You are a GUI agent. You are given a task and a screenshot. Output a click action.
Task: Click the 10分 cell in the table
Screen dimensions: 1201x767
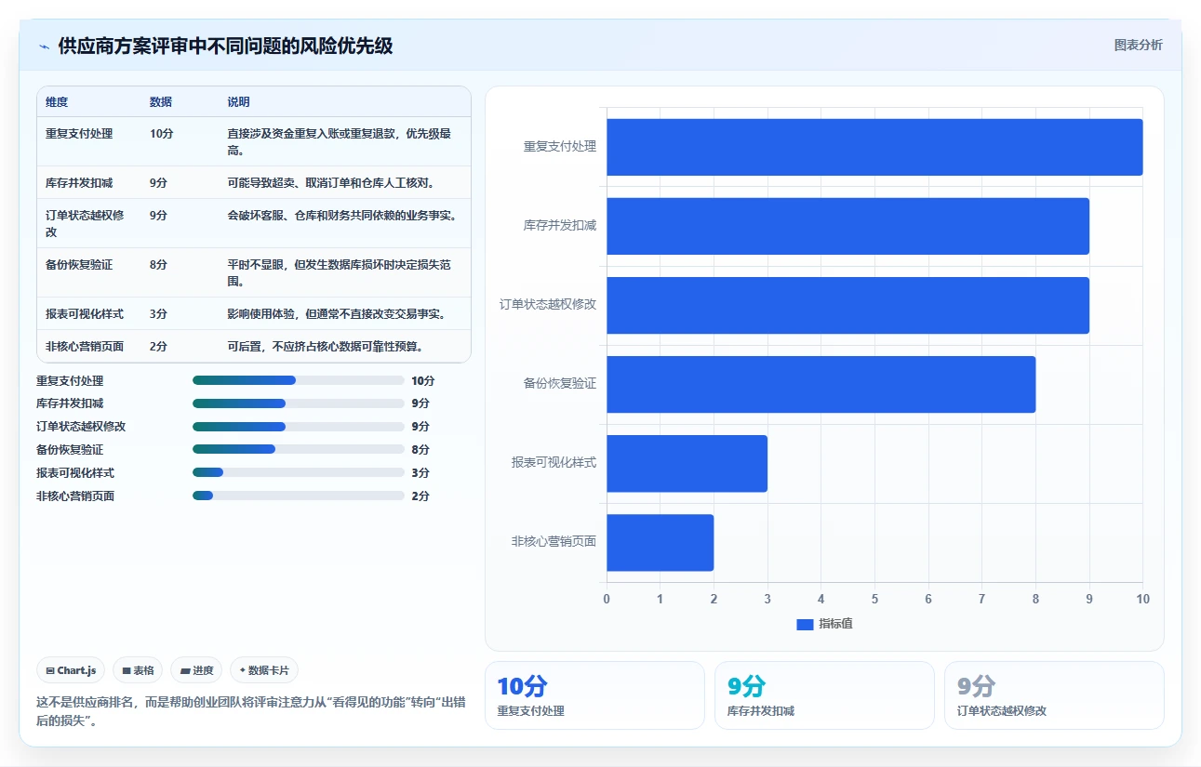click(162, 134)
